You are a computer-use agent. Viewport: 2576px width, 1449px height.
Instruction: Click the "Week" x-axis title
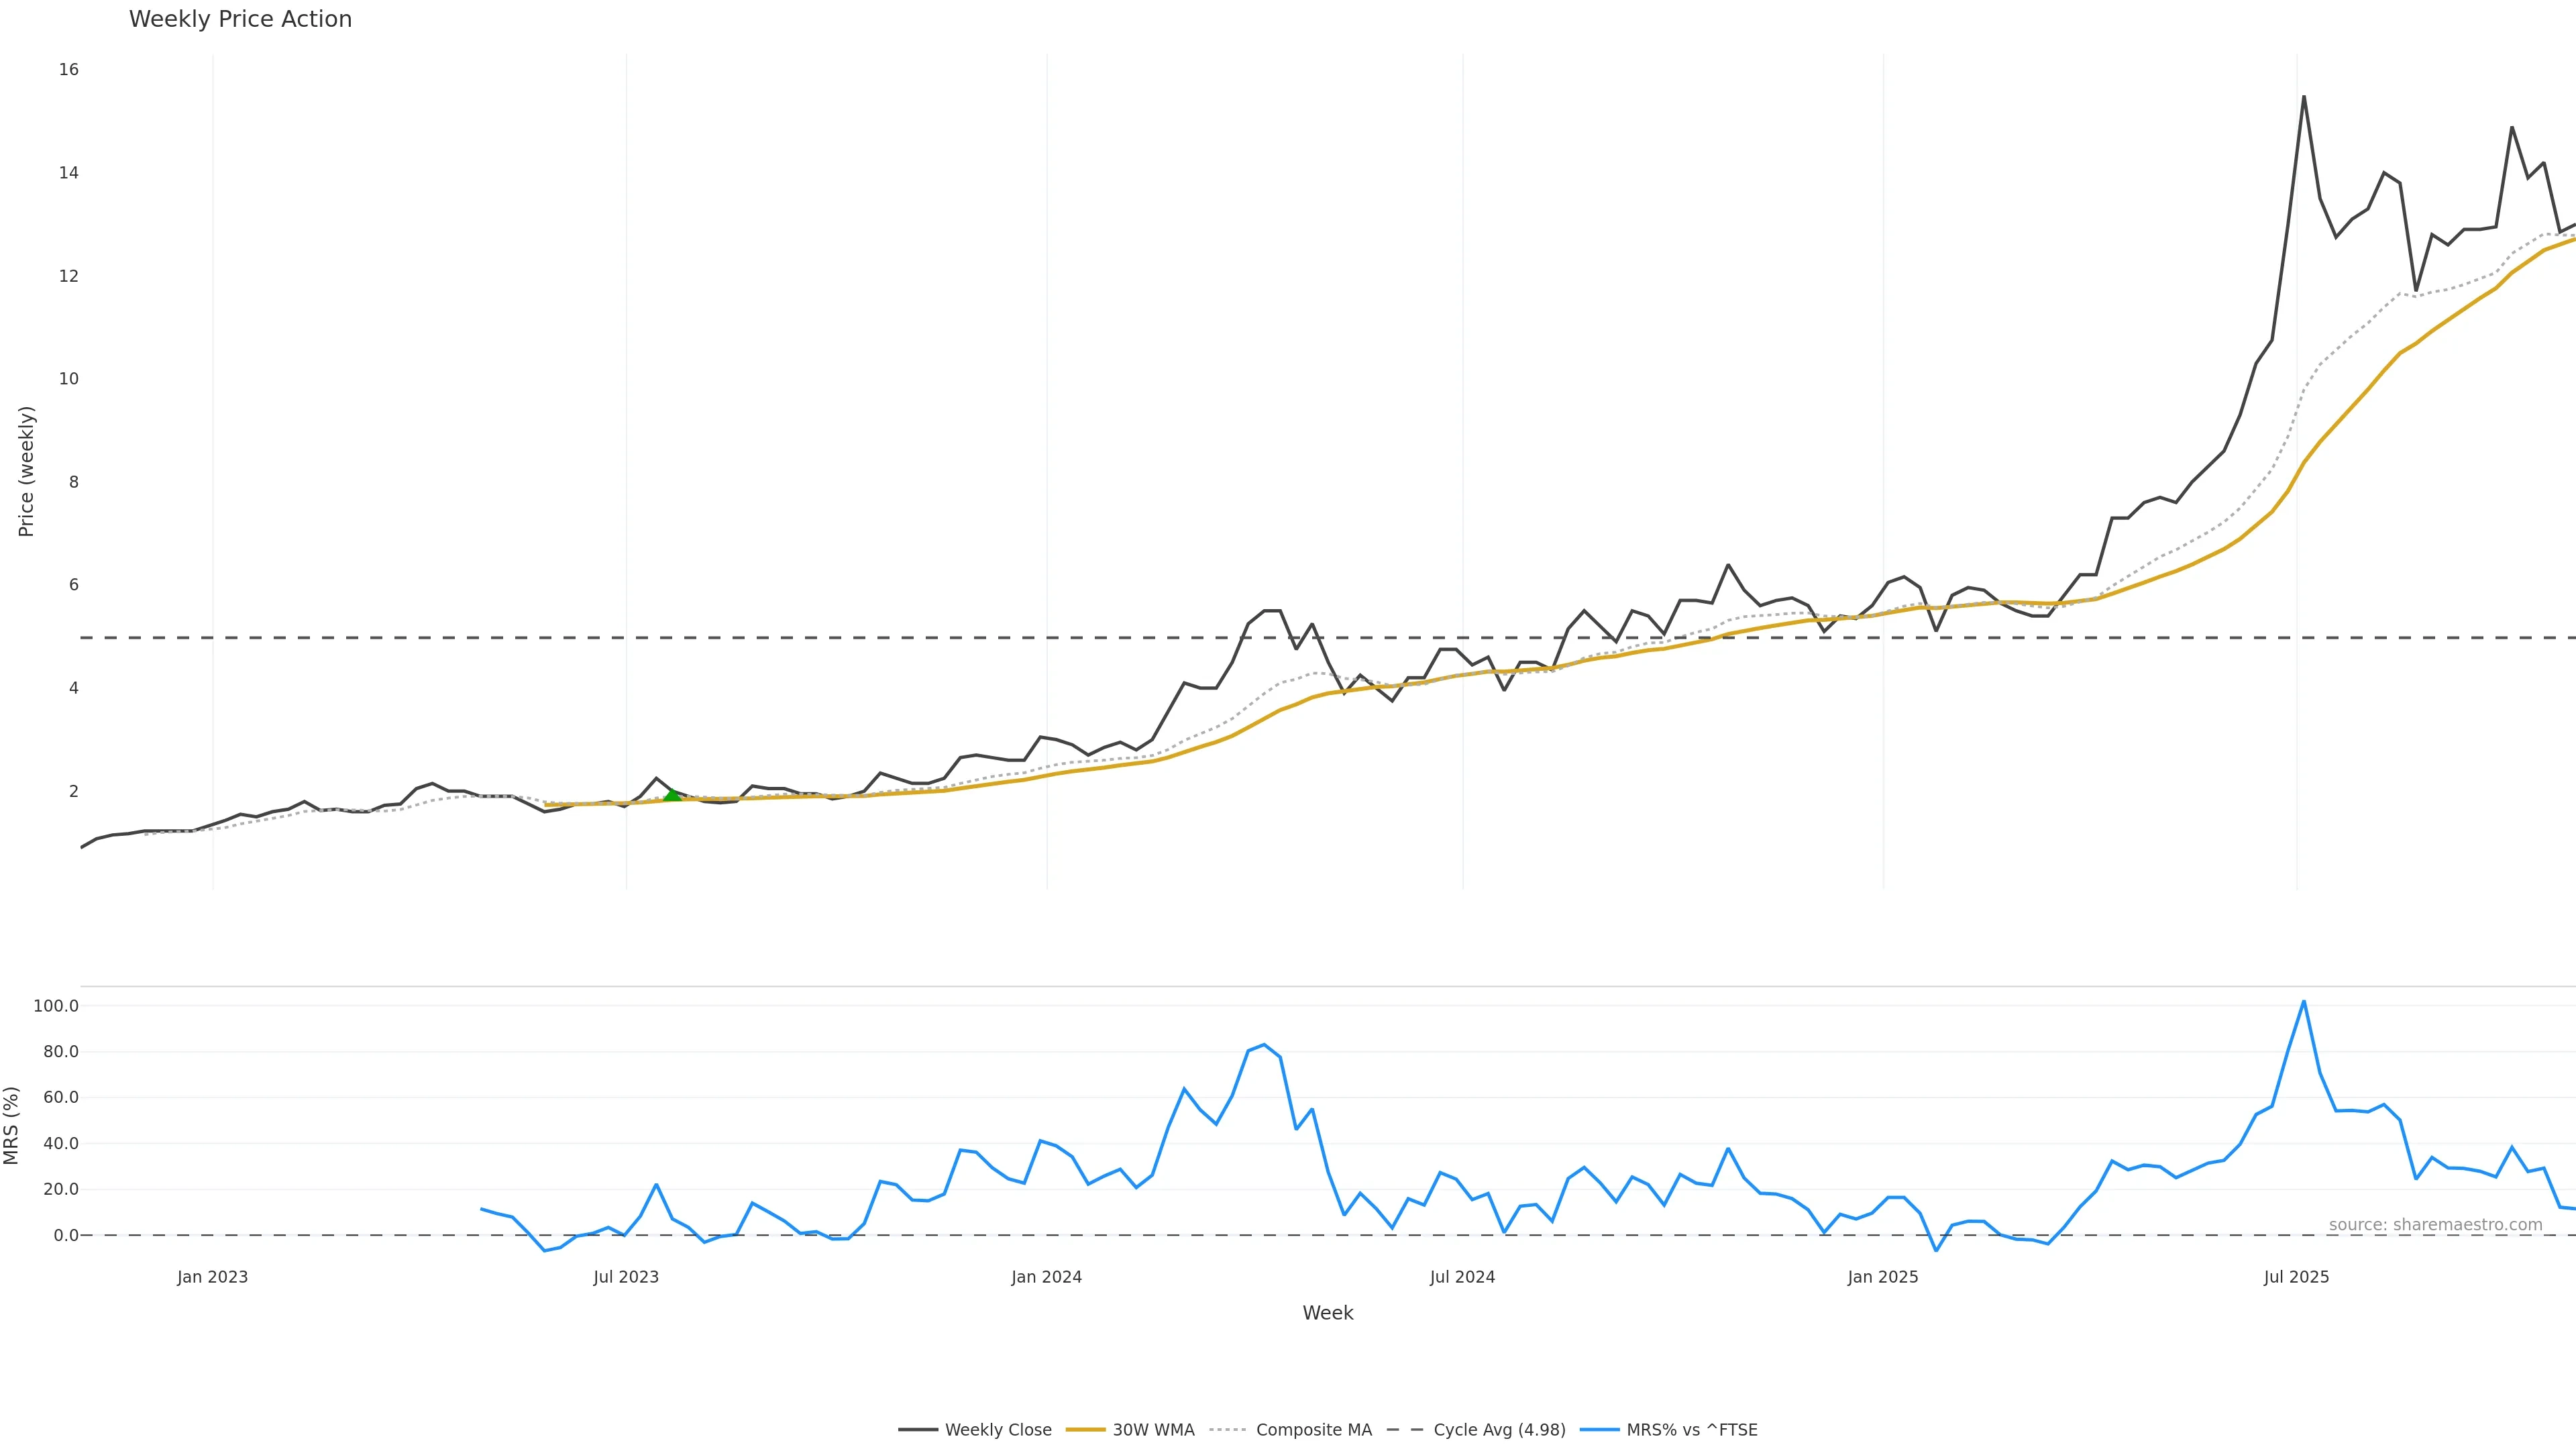(x=1327, y=1313)
